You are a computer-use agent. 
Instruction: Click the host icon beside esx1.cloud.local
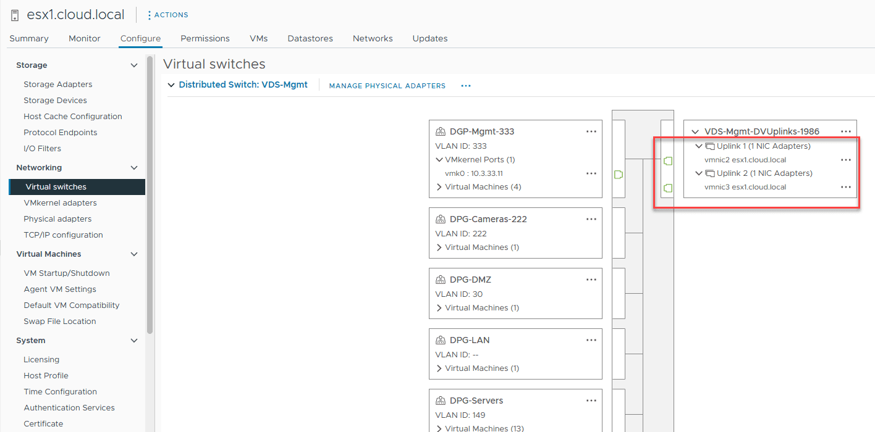click(x=15, y=15)
